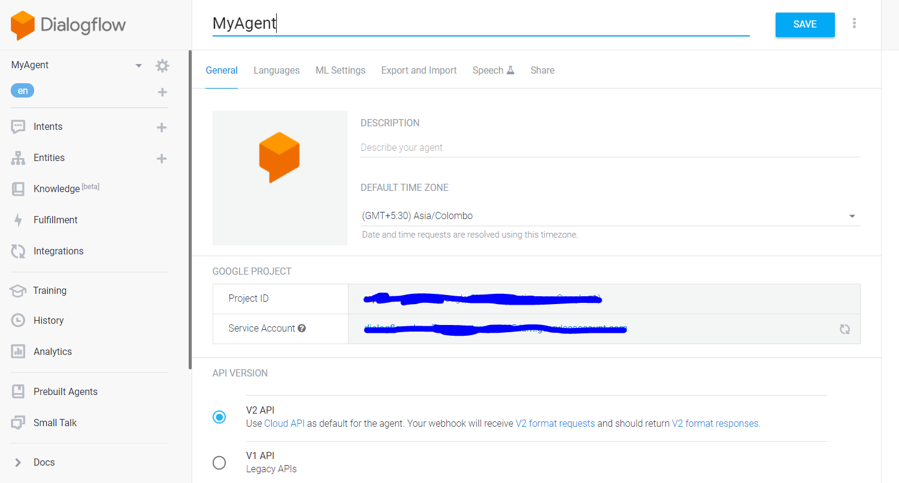The image size is (899, 483).
Task: Open Small Talk in the sidebar
Action: click(55, 423)
